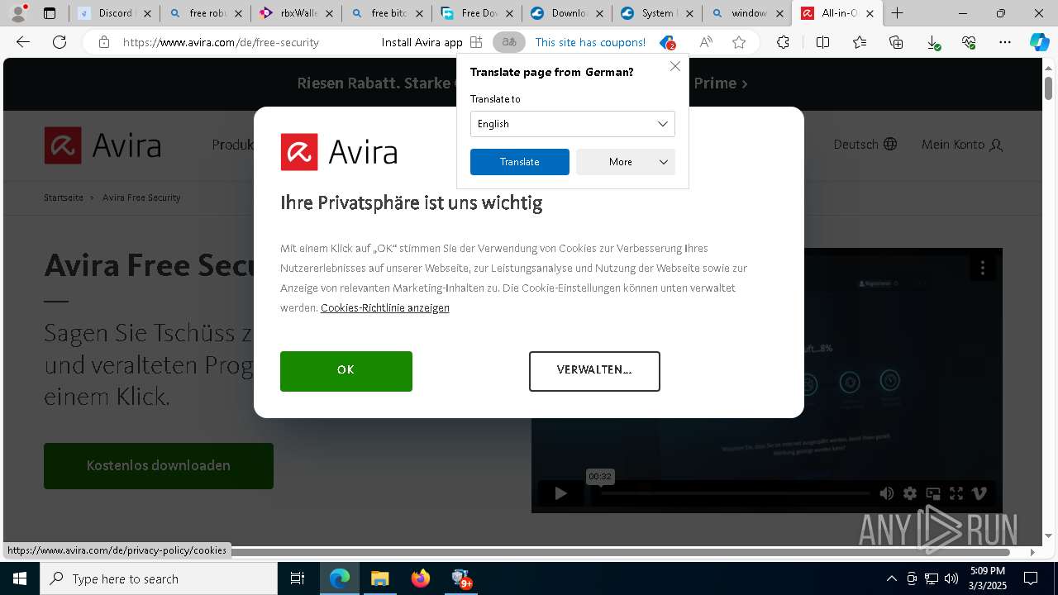This screenshot has height=595, width=1058.
Task: Open the Favorites list icon
Action: point(860,42)
